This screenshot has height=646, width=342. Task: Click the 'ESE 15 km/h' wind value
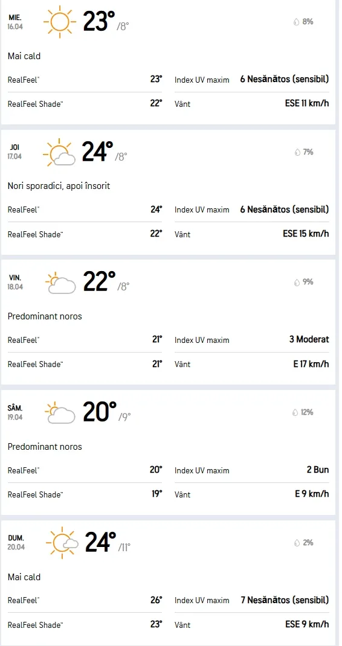(306, 234)
